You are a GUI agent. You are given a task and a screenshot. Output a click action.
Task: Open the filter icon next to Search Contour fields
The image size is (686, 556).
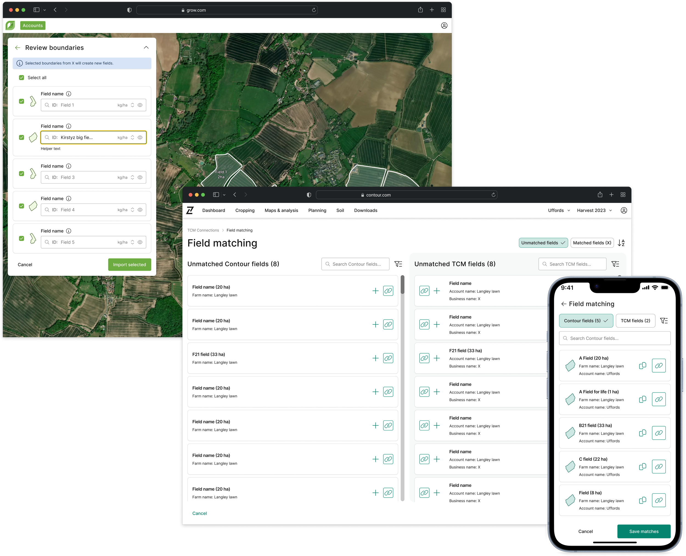398,264
